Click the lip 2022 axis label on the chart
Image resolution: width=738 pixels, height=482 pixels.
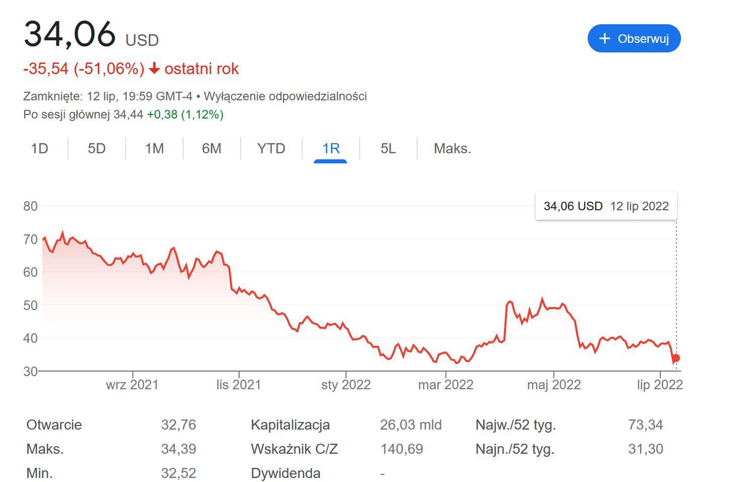(661, 384)
